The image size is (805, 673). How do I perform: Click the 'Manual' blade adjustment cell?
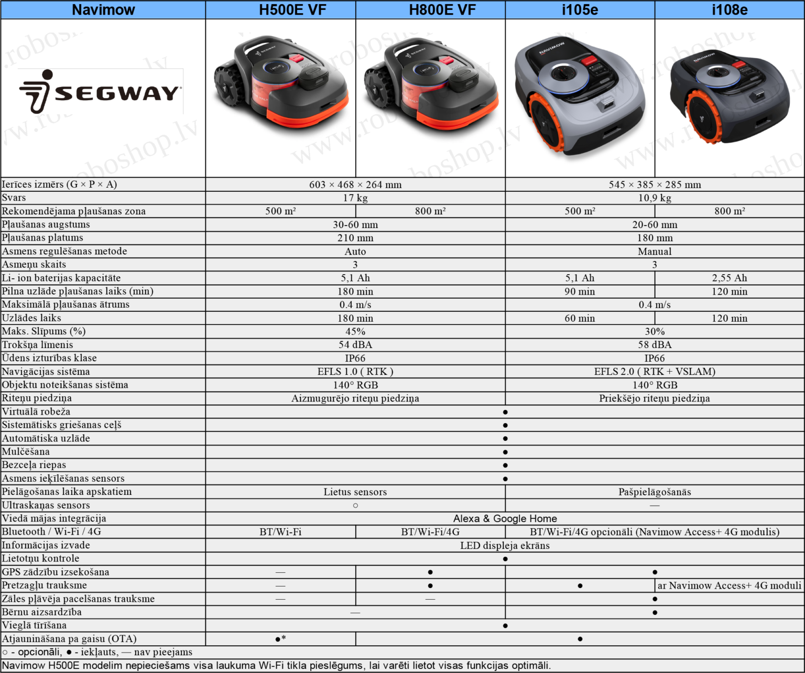click(x=655, y=252)
